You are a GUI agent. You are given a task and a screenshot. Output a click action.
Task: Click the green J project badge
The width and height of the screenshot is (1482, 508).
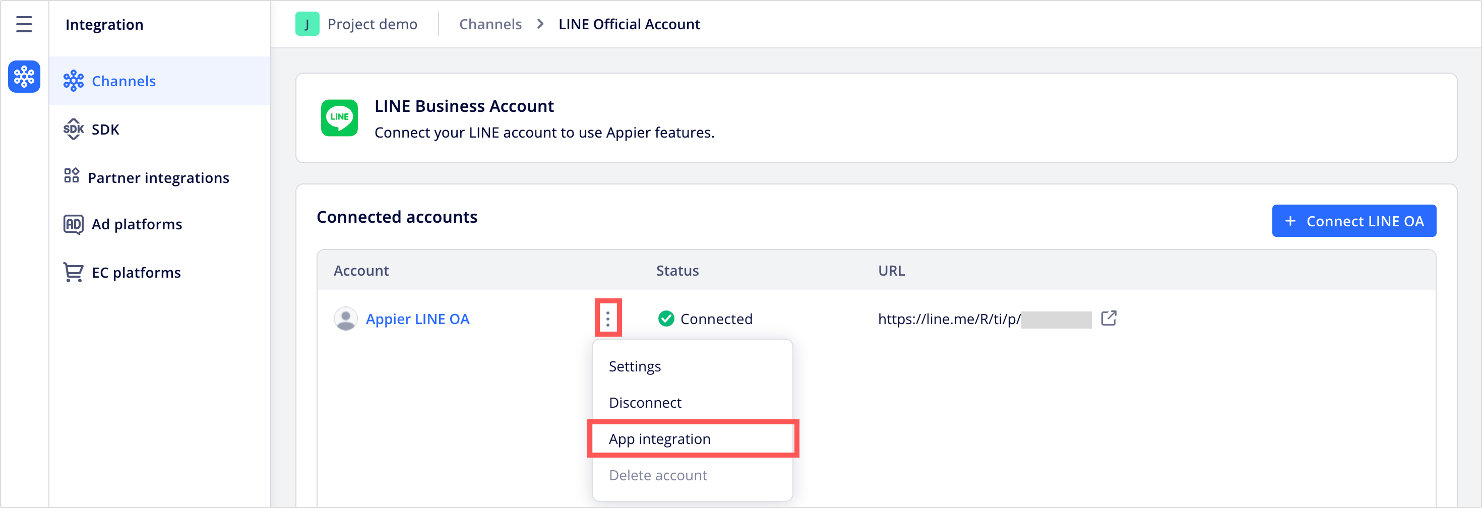click(x=307, y=24)
